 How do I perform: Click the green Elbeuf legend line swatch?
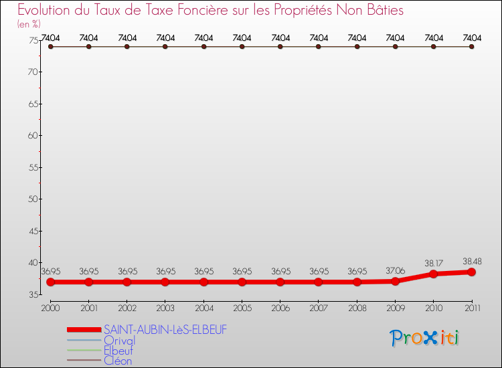(84, 350)
